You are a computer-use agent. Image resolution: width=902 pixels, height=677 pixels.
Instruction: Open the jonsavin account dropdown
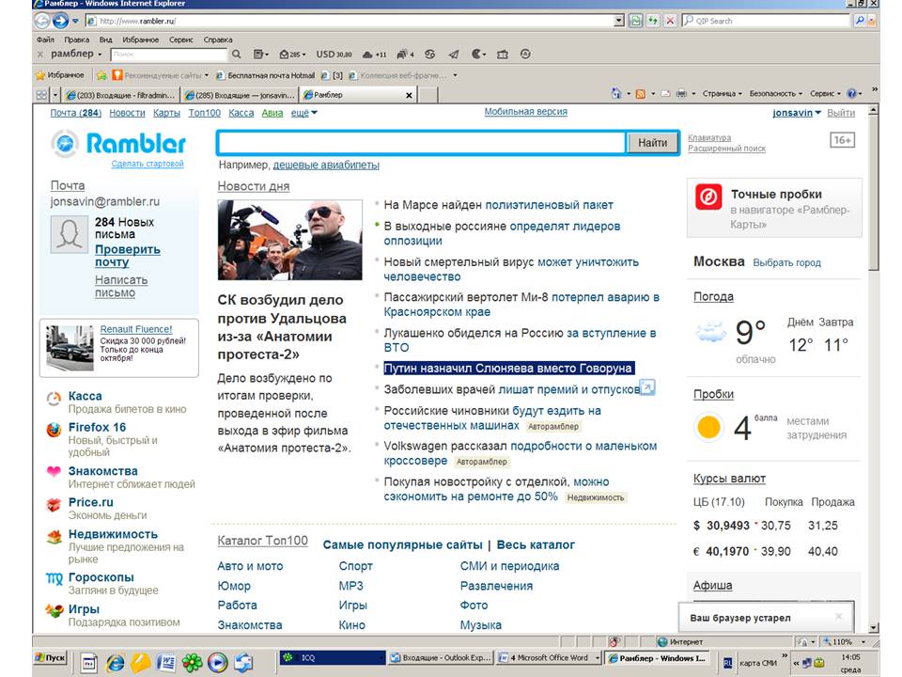(x=797, y=113)
